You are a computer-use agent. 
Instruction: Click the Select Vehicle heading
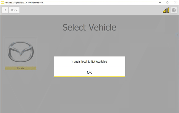tap(89, 27)
